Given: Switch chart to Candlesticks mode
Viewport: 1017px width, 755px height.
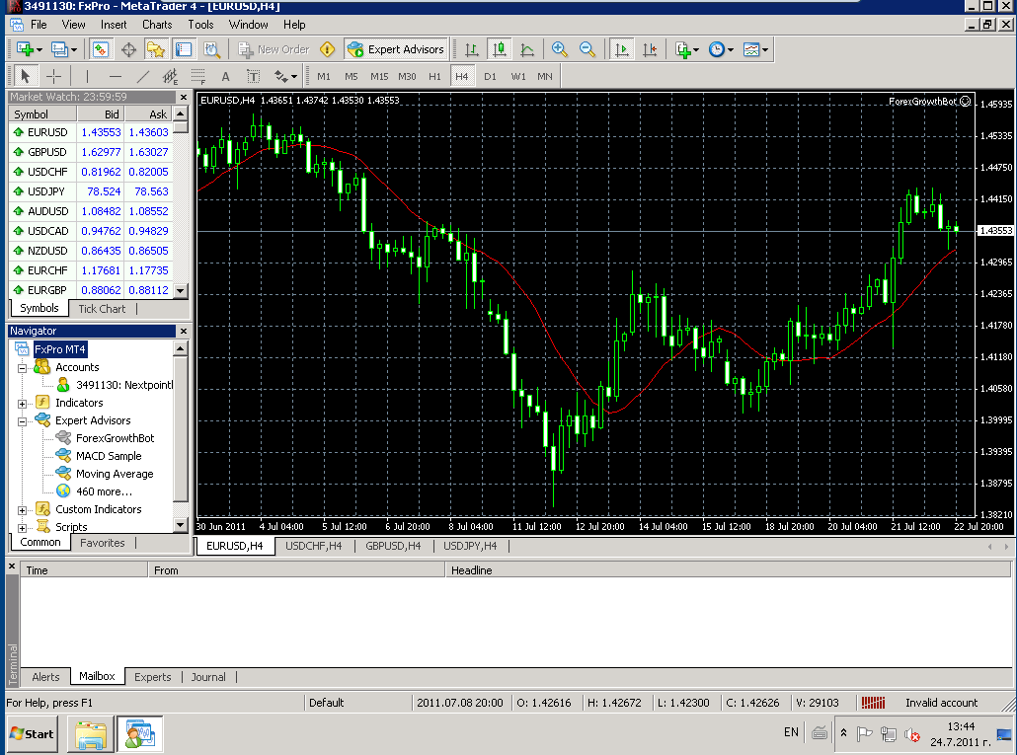Looking at the screenshot, I should [500, 49].
